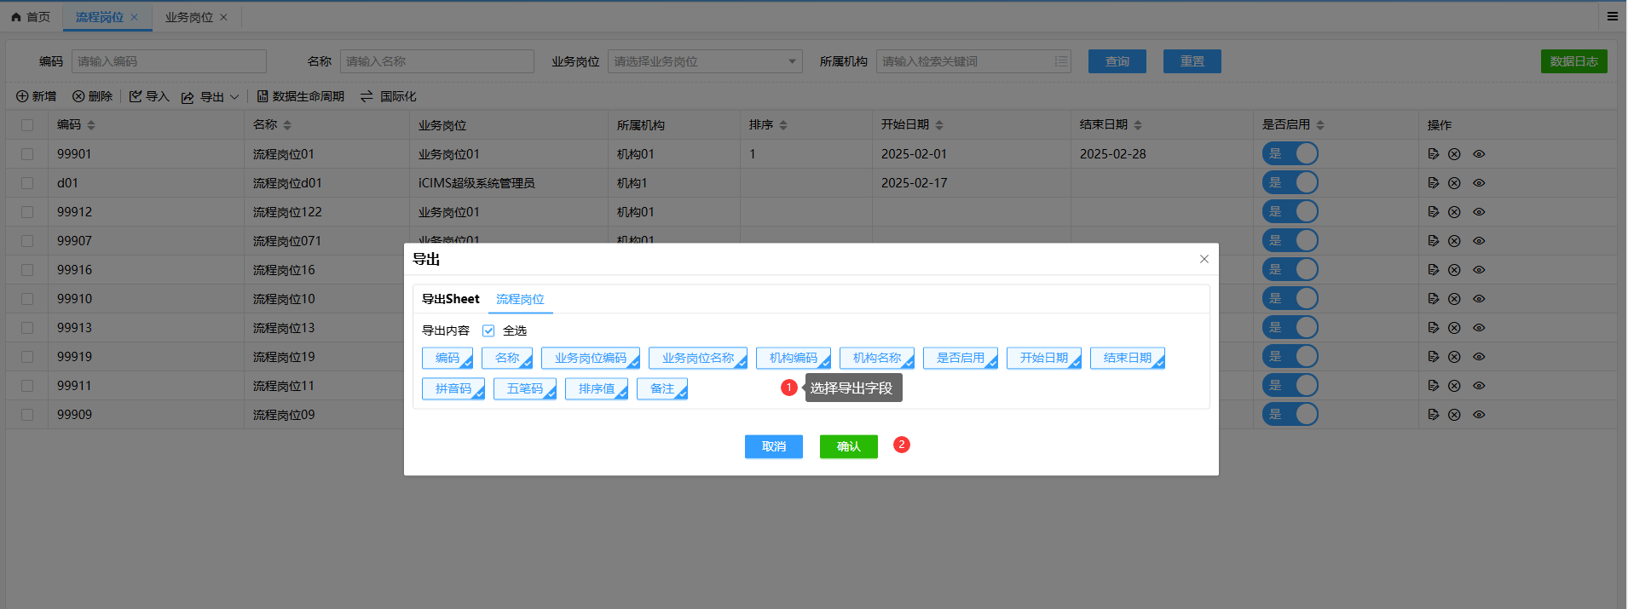
Task: Click the view eye icon for row 99912
Action: point(1479,212)
